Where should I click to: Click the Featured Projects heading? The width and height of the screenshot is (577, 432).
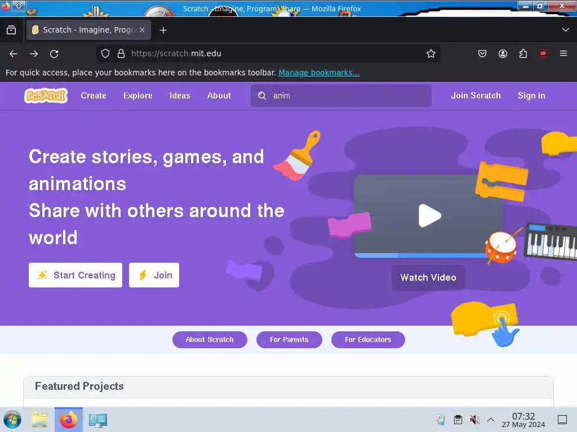(x=79, y=386)
